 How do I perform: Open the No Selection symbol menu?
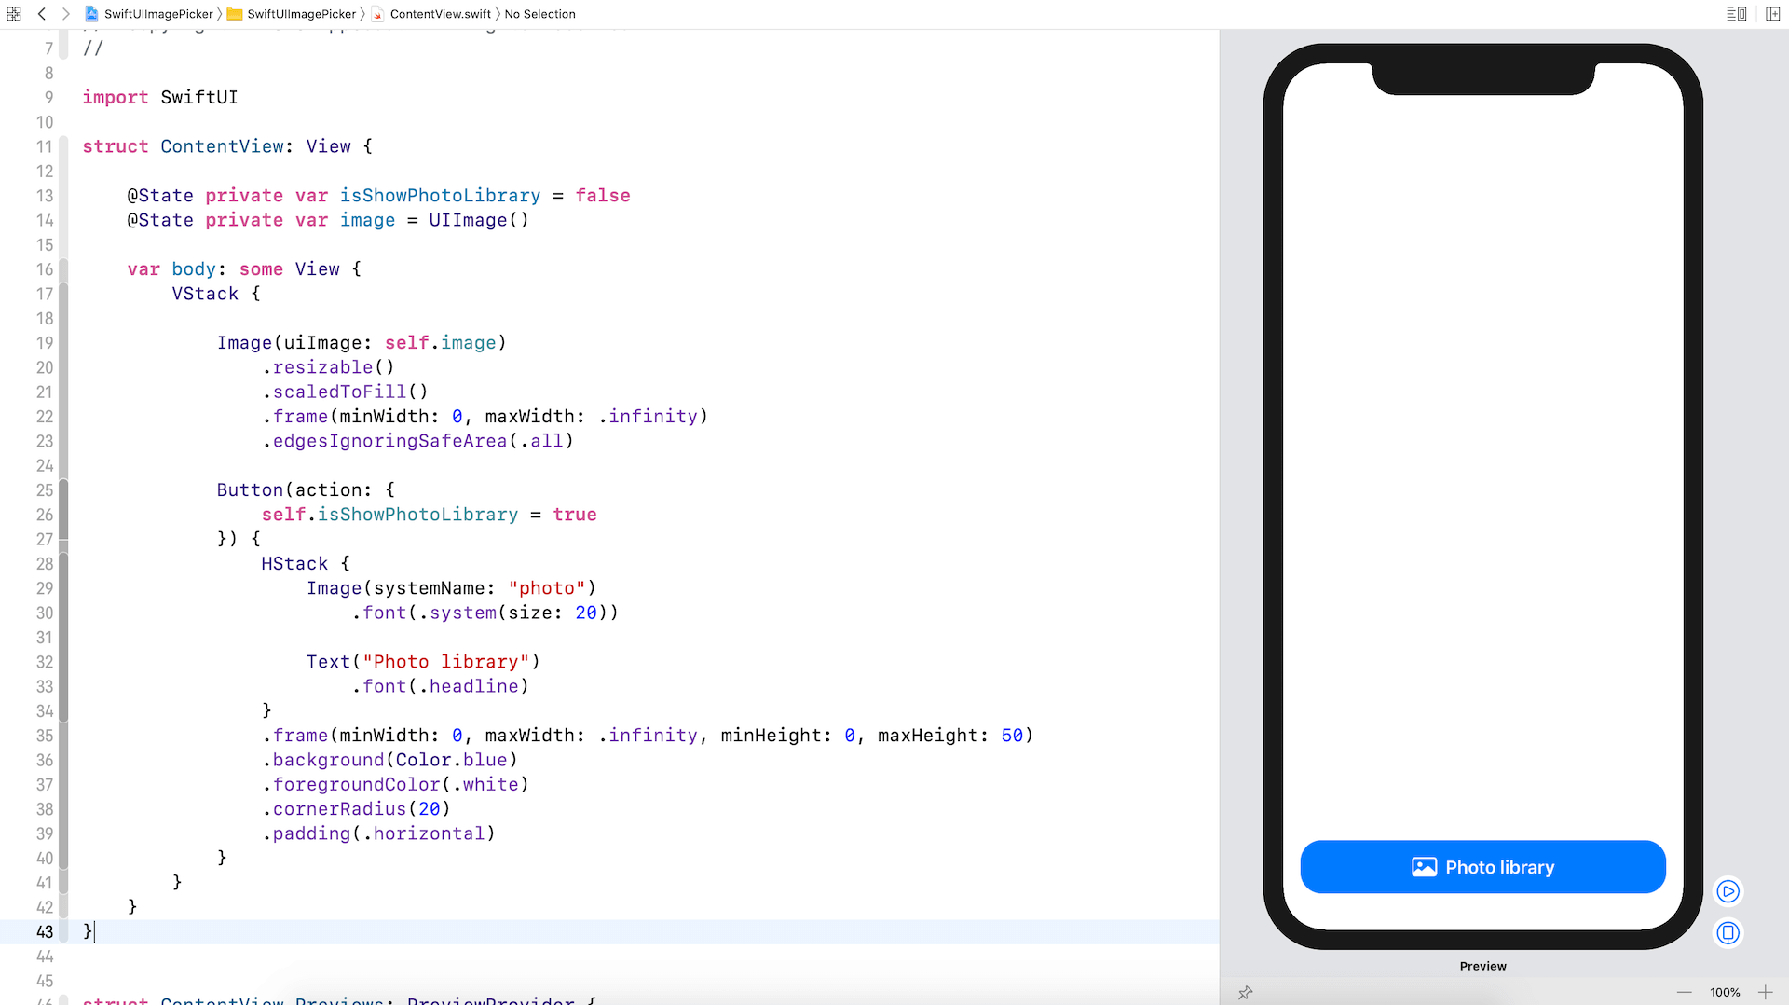[x=539, y=14]
